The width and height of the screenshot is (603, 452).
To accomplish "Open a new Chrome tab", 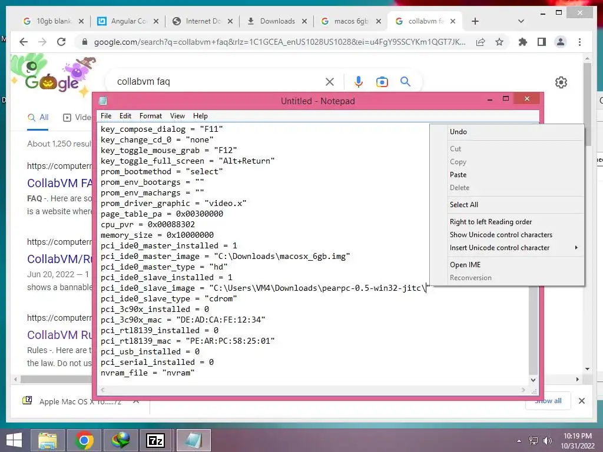I will 475,21.
